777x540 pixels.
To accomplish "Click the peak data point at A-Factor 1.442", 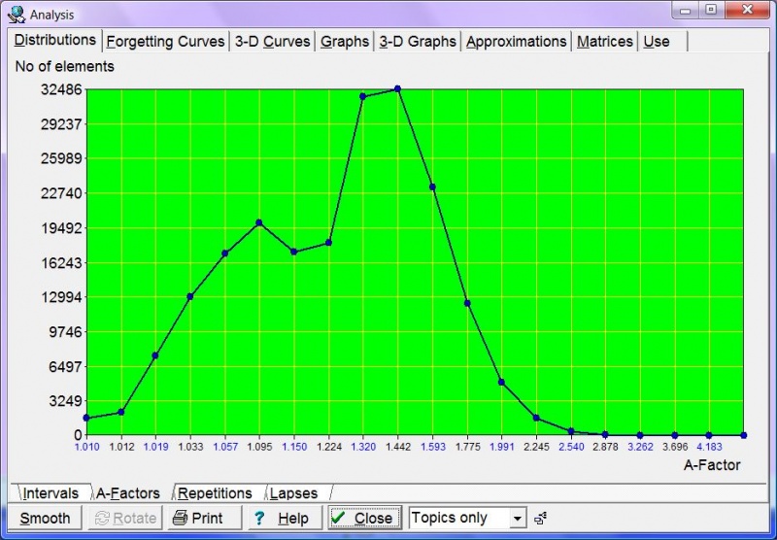I will click(x=397, y=89).
